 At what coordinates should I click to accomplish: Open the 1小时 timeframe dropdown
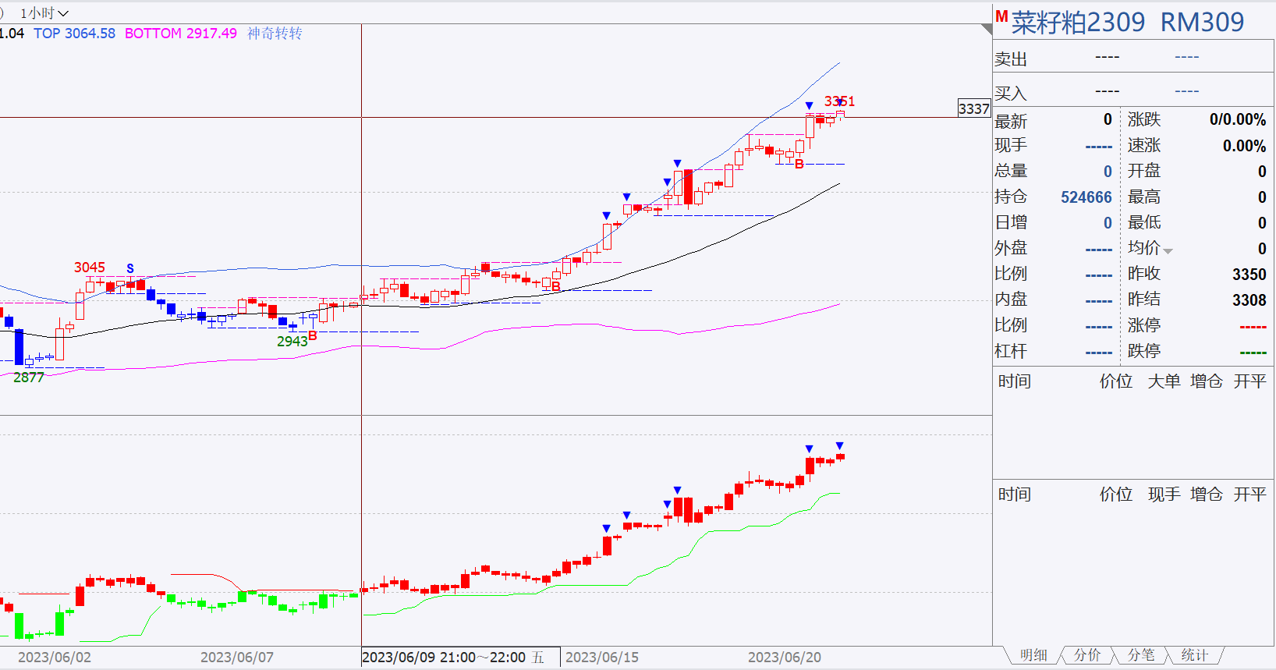tap(44, 13)
